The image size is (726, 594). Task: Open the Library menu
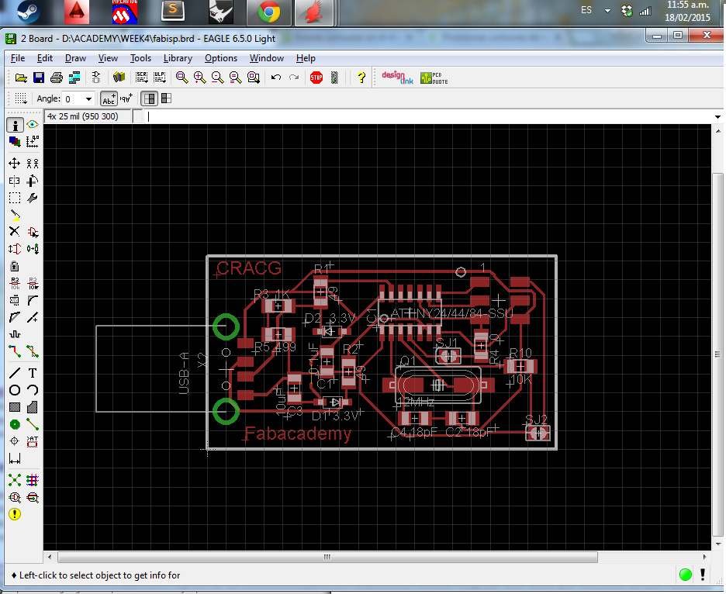178,58
